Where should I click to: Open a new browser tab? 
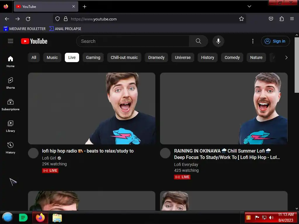(84, 7)
